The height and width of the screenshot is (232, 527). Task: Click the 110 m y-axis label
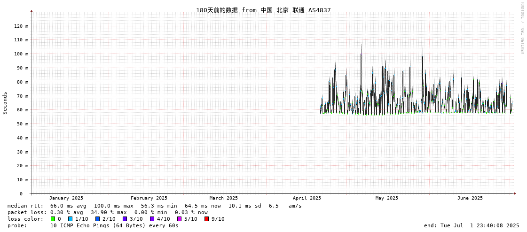22,39
